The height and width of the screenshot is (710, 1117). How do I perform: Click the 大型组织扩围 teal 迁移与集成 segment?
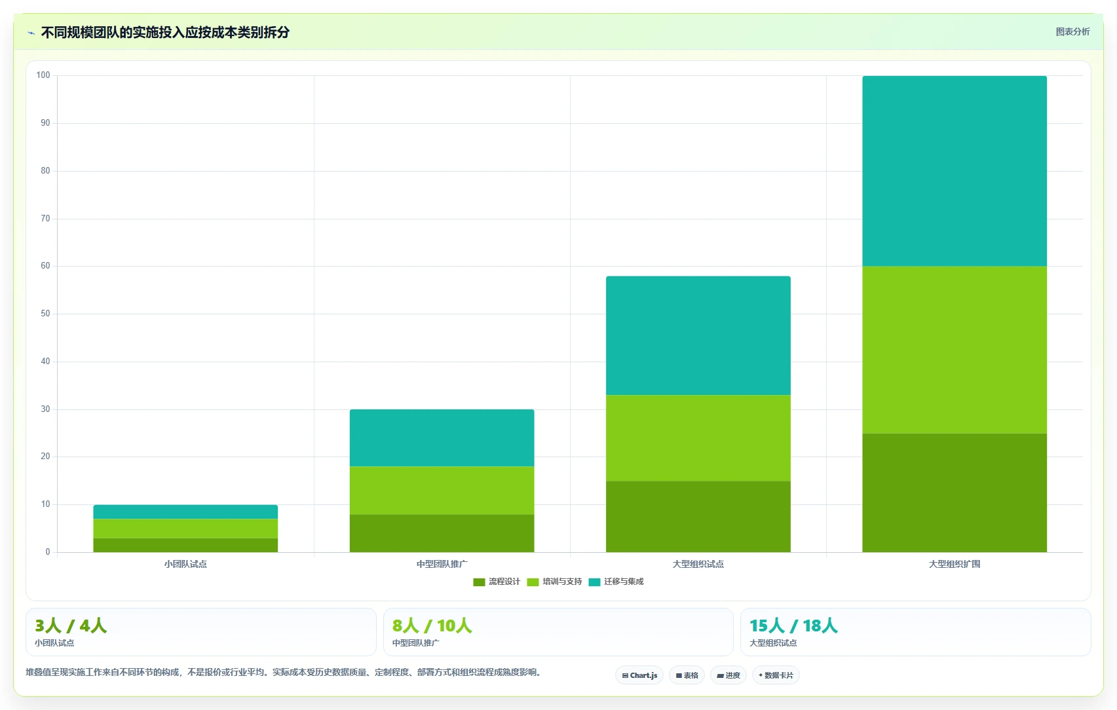pyautogui.click(x=955, y=171)
